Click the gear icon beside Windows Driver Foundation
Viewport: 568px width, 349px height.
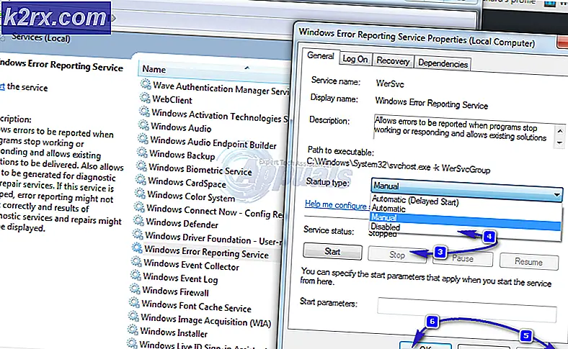138,234
